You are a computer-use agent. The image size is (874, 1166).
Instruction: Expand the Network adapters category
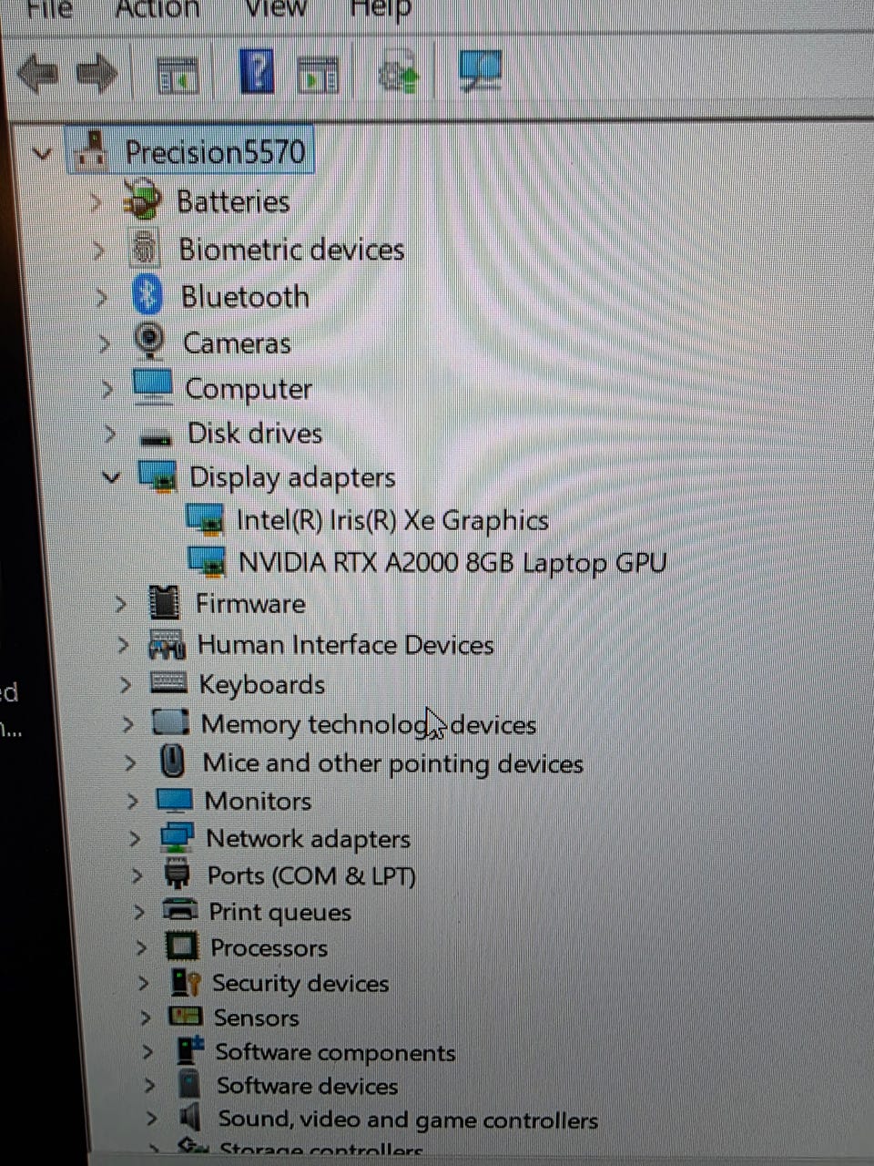tap(135, 839)
